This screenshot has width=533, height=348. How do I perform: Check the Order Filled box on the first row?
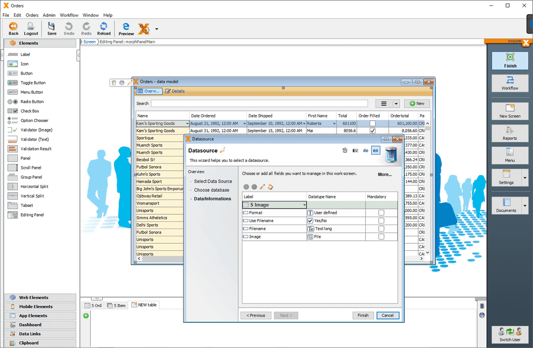pos(373,123)
